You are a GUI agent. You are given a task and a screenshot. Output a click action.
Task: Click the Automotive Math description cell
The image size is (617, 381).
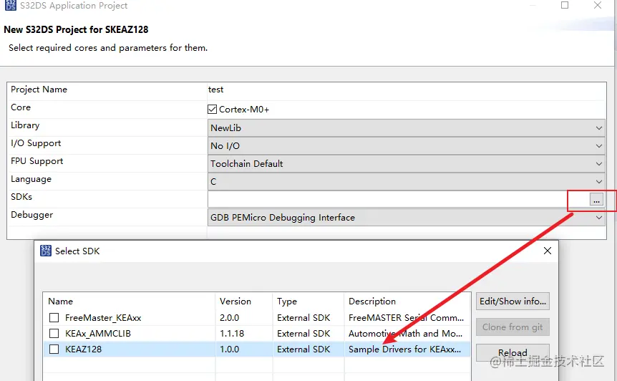(x=405, y=334)
